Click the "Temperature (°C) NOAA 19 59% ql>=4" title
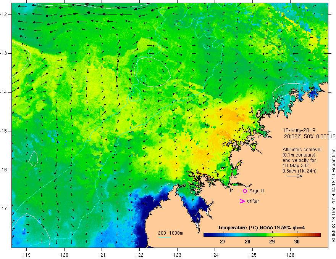The width and height of the screenshot is (336, 259). (261, 228)
